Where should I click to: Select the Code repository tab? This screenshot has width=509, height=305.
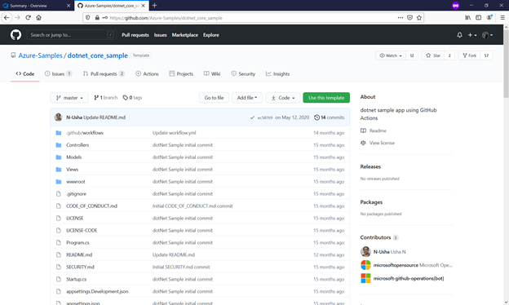(25, 74)
